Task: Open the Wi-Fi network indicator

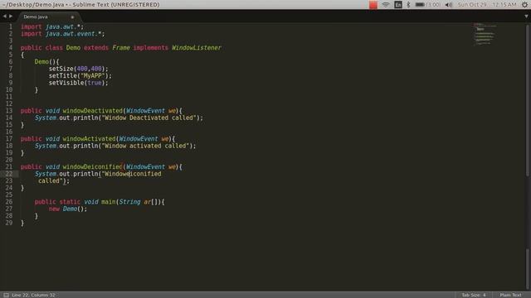Action: 385,5
